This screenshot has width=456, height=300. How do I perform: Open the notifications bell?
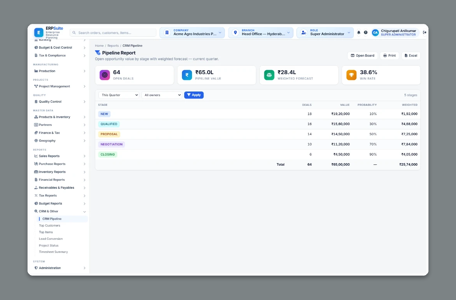click(x=358, y=32)
